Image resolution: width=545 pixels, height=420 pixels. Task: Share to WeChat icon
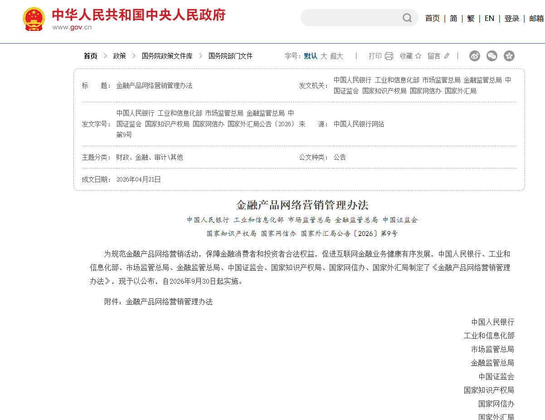492,56
